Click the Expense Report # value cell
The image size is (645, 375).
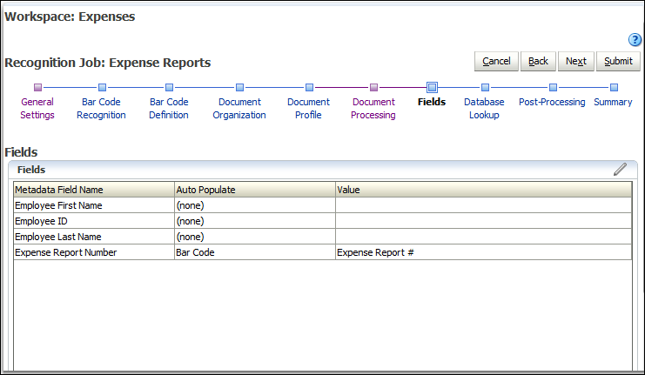pyautogui.click(x=484, y=252)
